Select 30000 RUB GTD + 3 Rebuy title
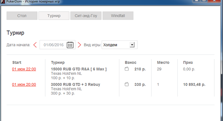 [x=76, y=84]
